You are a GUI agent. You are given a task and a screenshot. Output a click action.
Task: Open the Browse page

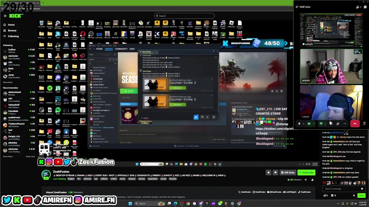pyautogui.click(x=12, y=30)
